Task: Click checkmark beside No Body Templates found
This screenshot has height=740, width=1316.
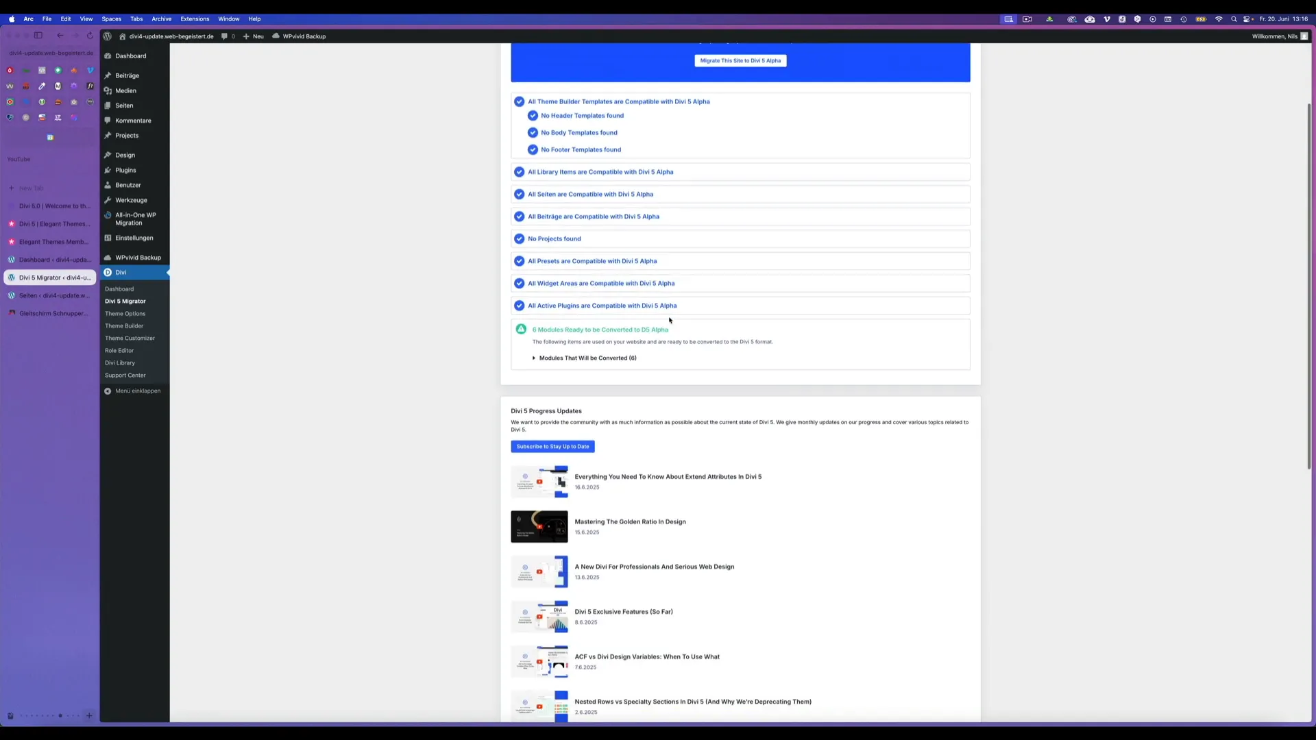Action: pyautogui.click(x=533, y=133)
